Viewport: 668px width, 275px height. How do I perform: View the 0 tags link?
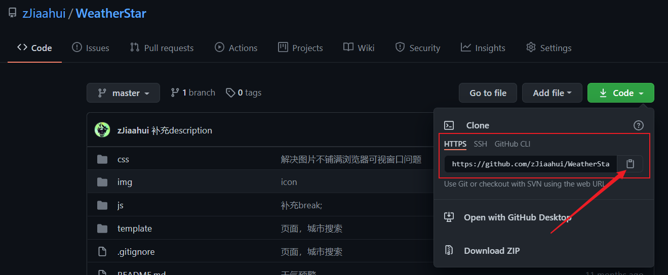[244, 93]
